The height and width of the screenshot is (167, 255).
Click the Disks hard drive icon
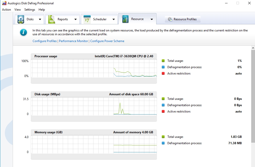21,19
